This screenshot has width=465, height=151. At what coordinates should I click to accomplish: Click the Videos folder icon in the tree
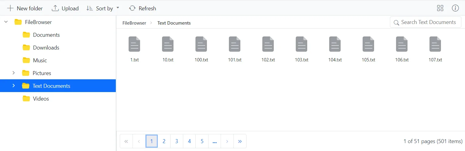click(x=26, y=99)
